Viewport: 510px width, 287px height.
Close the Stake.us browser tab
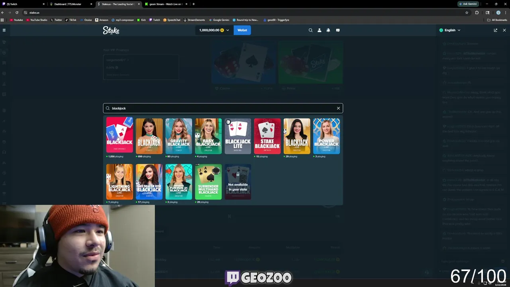tap(139, 4)
